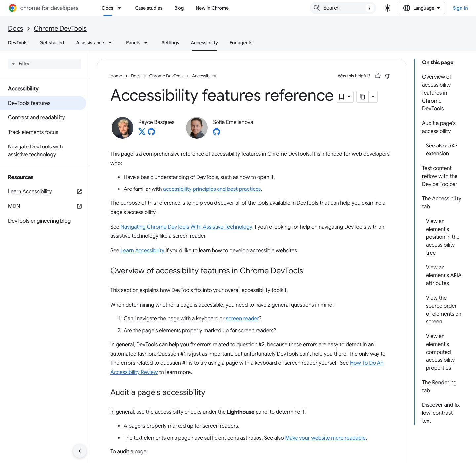Open Make your website more readable link
Image resolution: width=476 pixels, height=463 pixels.
325,438
